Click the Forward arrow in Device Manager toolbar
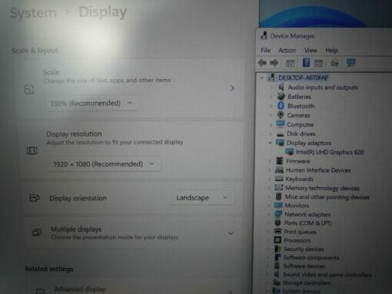The width and height of the screenshot is (392, 294). 274,63
